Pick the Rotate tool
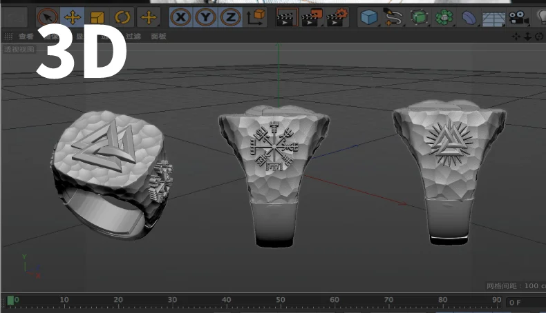 [122, 17]
